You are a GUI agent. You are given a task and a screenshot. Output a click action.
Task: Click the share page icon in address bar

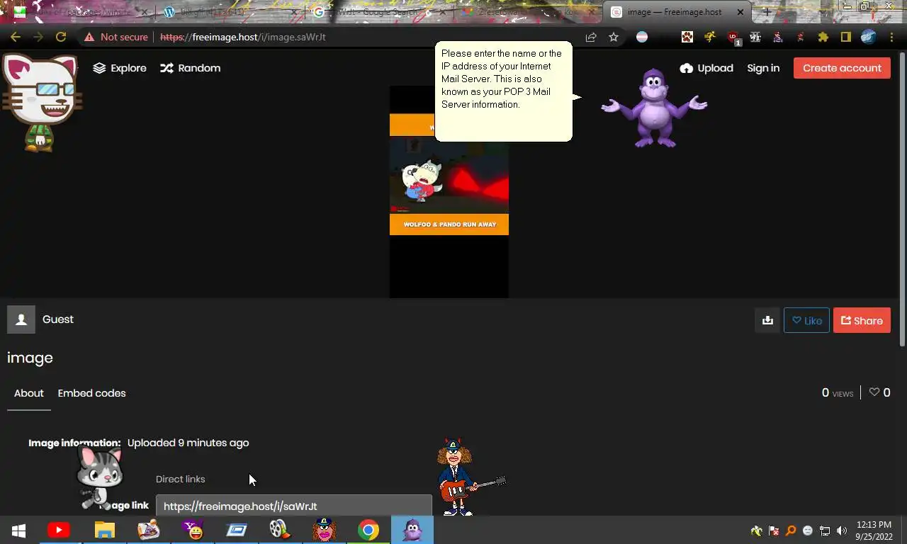pyautogui.click(x=591, y=37)
